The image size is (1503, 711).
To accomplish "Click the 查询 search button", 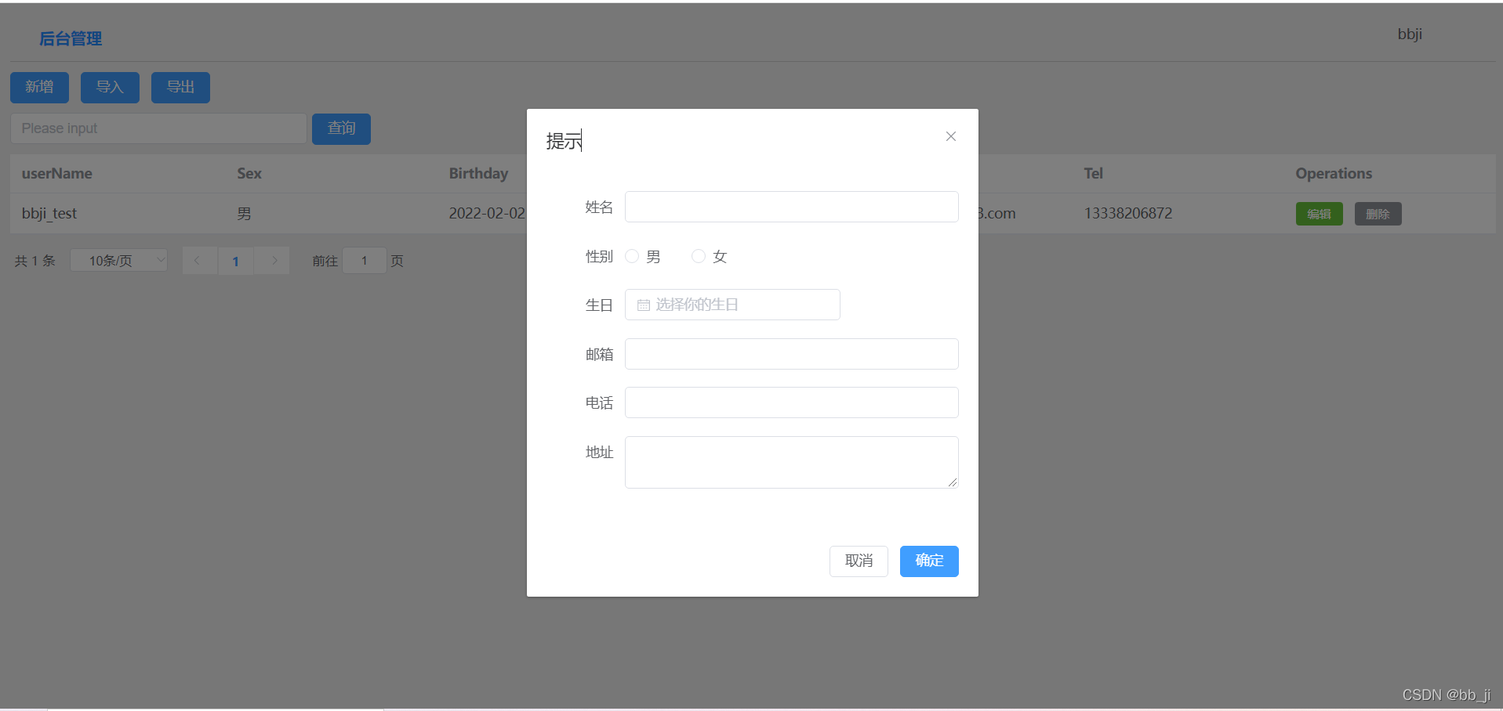I will 341,128.
